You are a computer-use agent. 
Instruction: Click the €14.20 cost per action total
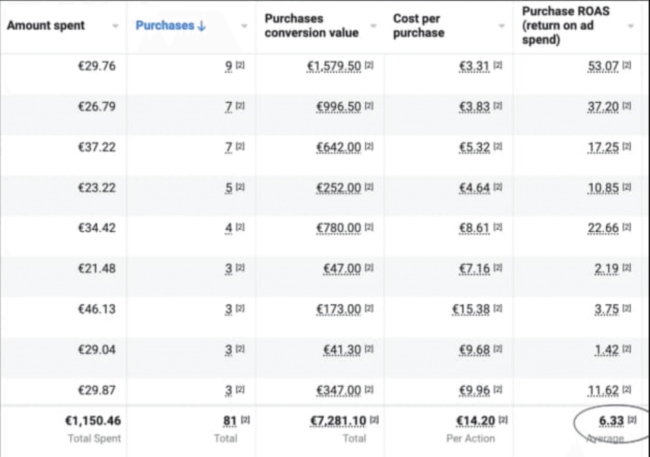[x=475, y=421]
